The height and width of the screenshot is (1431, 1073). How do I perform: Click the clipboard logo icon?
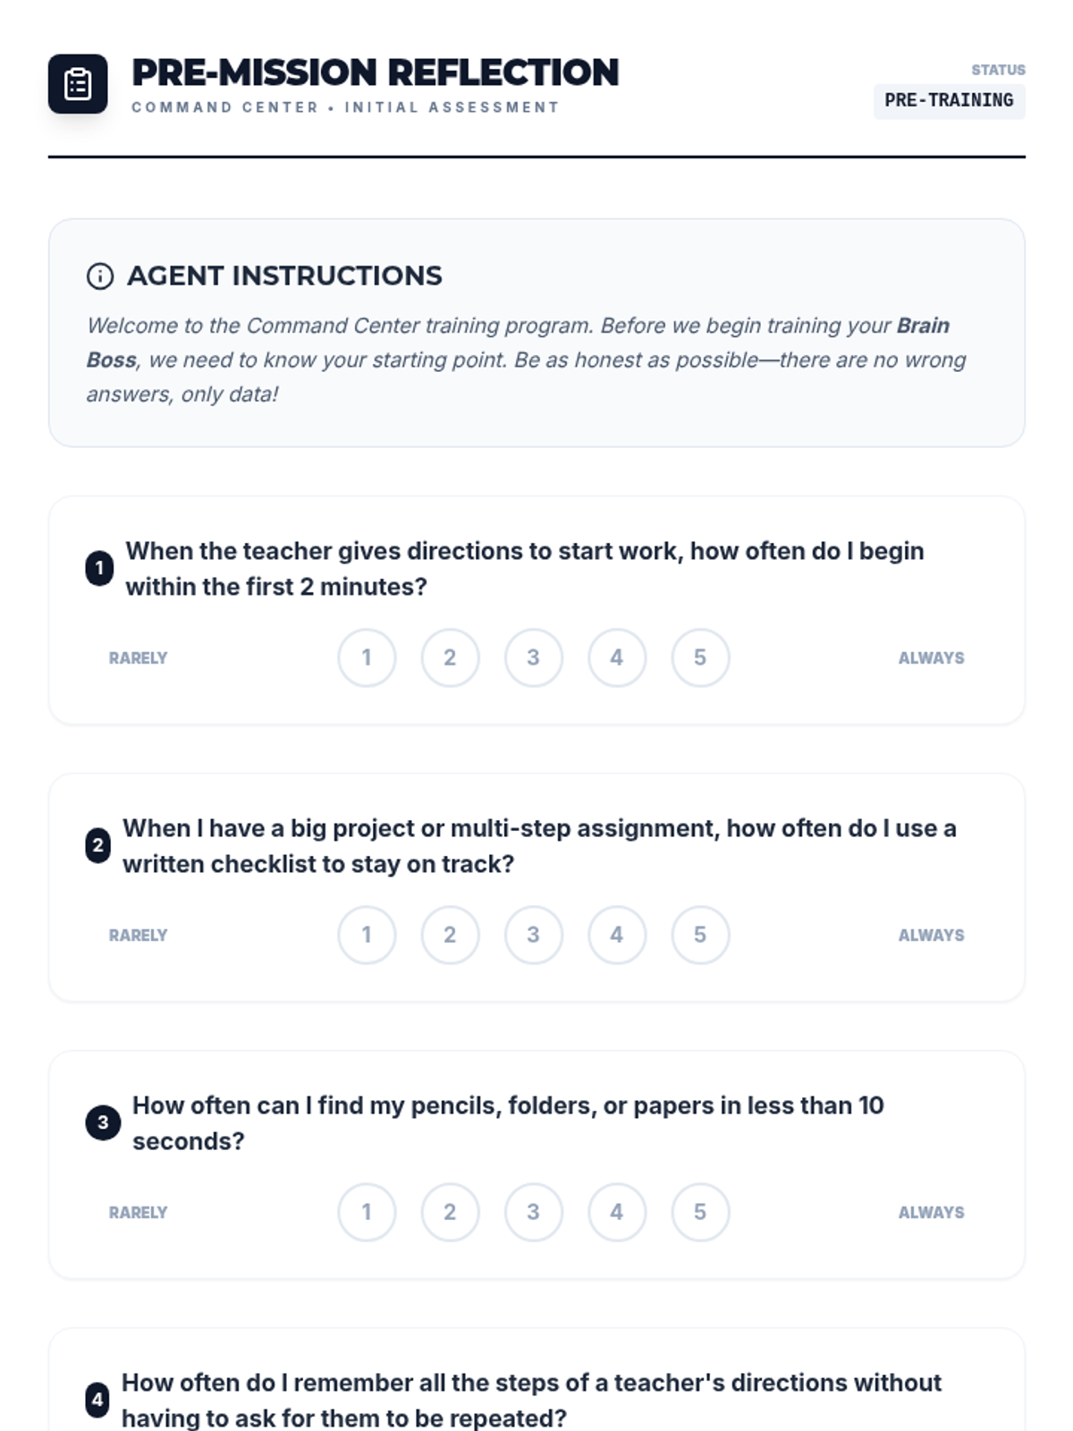tap(78, 84)
